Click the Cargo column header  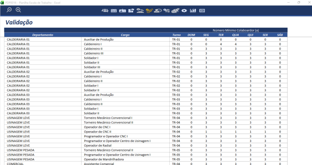point(125,35)
